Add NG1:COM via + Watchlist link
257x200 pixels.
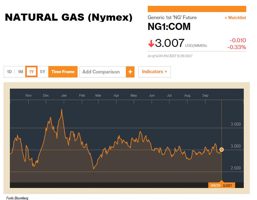tap(235, 18)
